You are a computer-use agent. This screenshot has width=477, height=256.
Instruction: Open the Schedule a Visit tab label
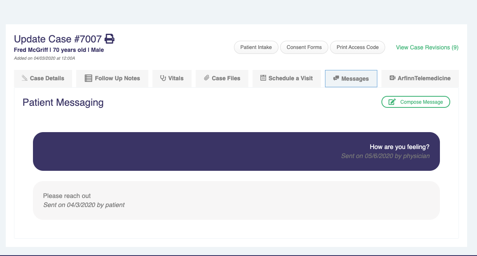click(291, 78)
